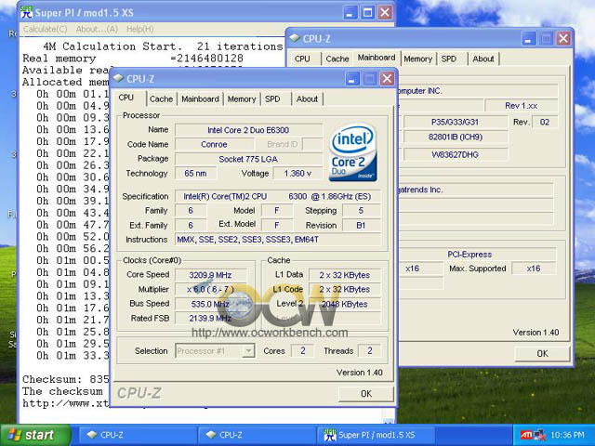Screen dimensions: 595x446
Task: Open the About tab in front CPU-Z
Action: point(307,99)
